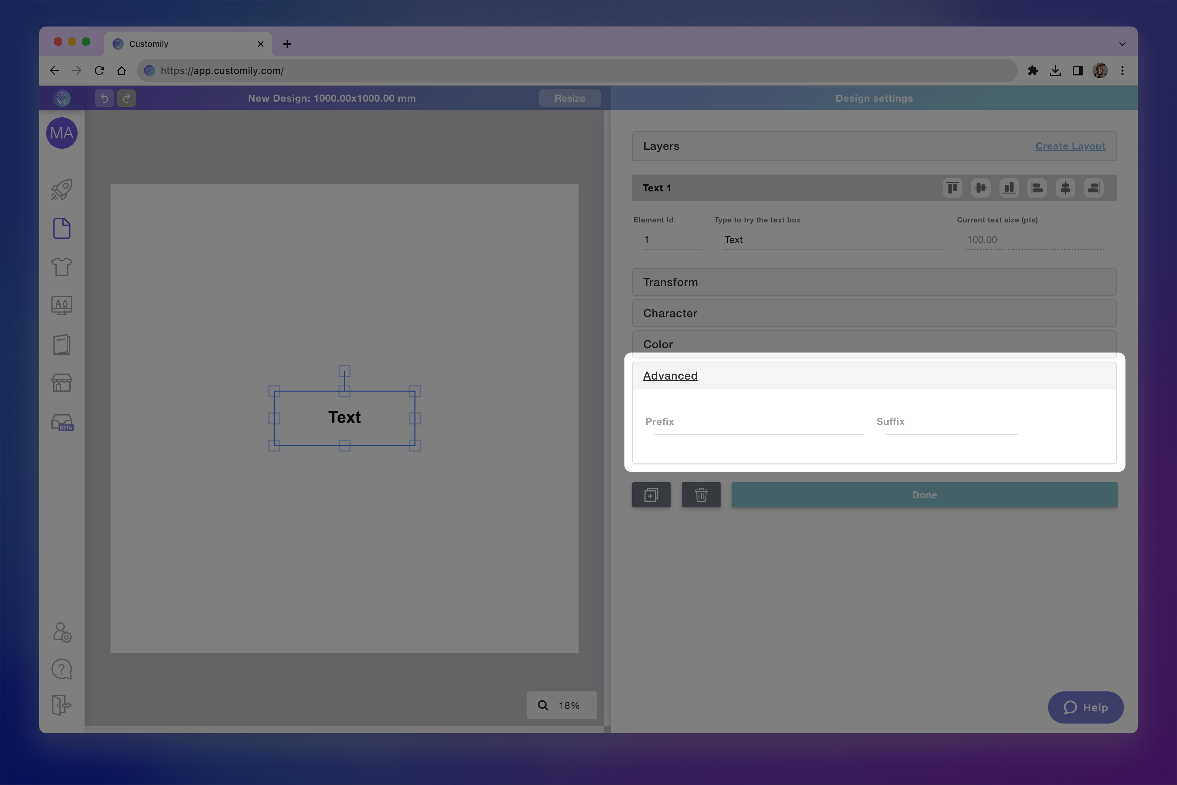Screen dimensions: 1177x785
Task: Adjust the 18% zoom level control
Action: pos(562,705)
